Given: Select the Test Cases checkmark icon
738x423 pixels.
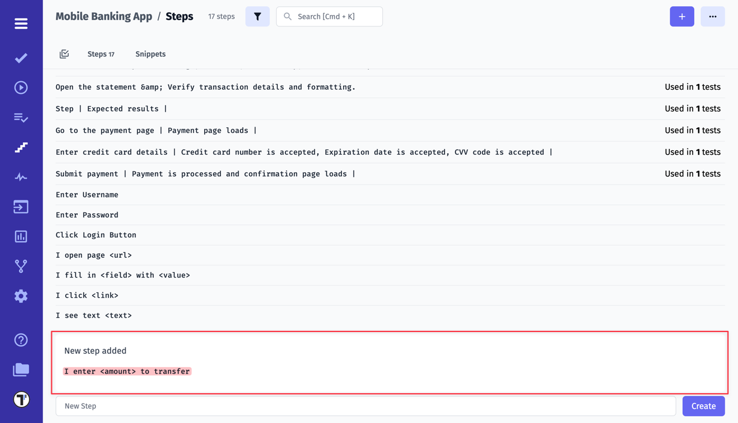Looking at the screenshot, I should [21, 58].
